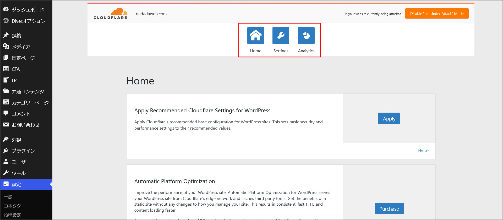The width and height of the screenshot is (503, 220).
Task: Click the "Home" page heading
Action: coord(140,81)
